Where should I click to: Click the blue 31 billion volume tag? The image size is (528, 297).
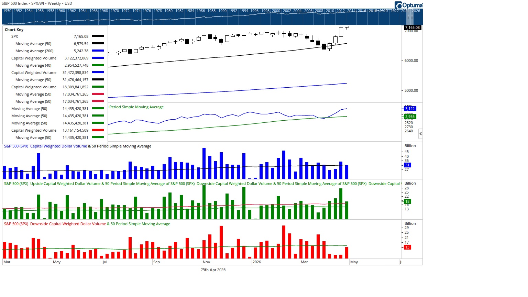(x=407, y=165)
